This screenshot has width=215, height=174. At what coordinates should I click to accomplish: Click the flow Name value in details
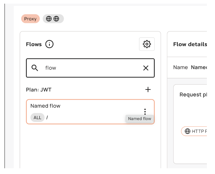click(199, 67)
